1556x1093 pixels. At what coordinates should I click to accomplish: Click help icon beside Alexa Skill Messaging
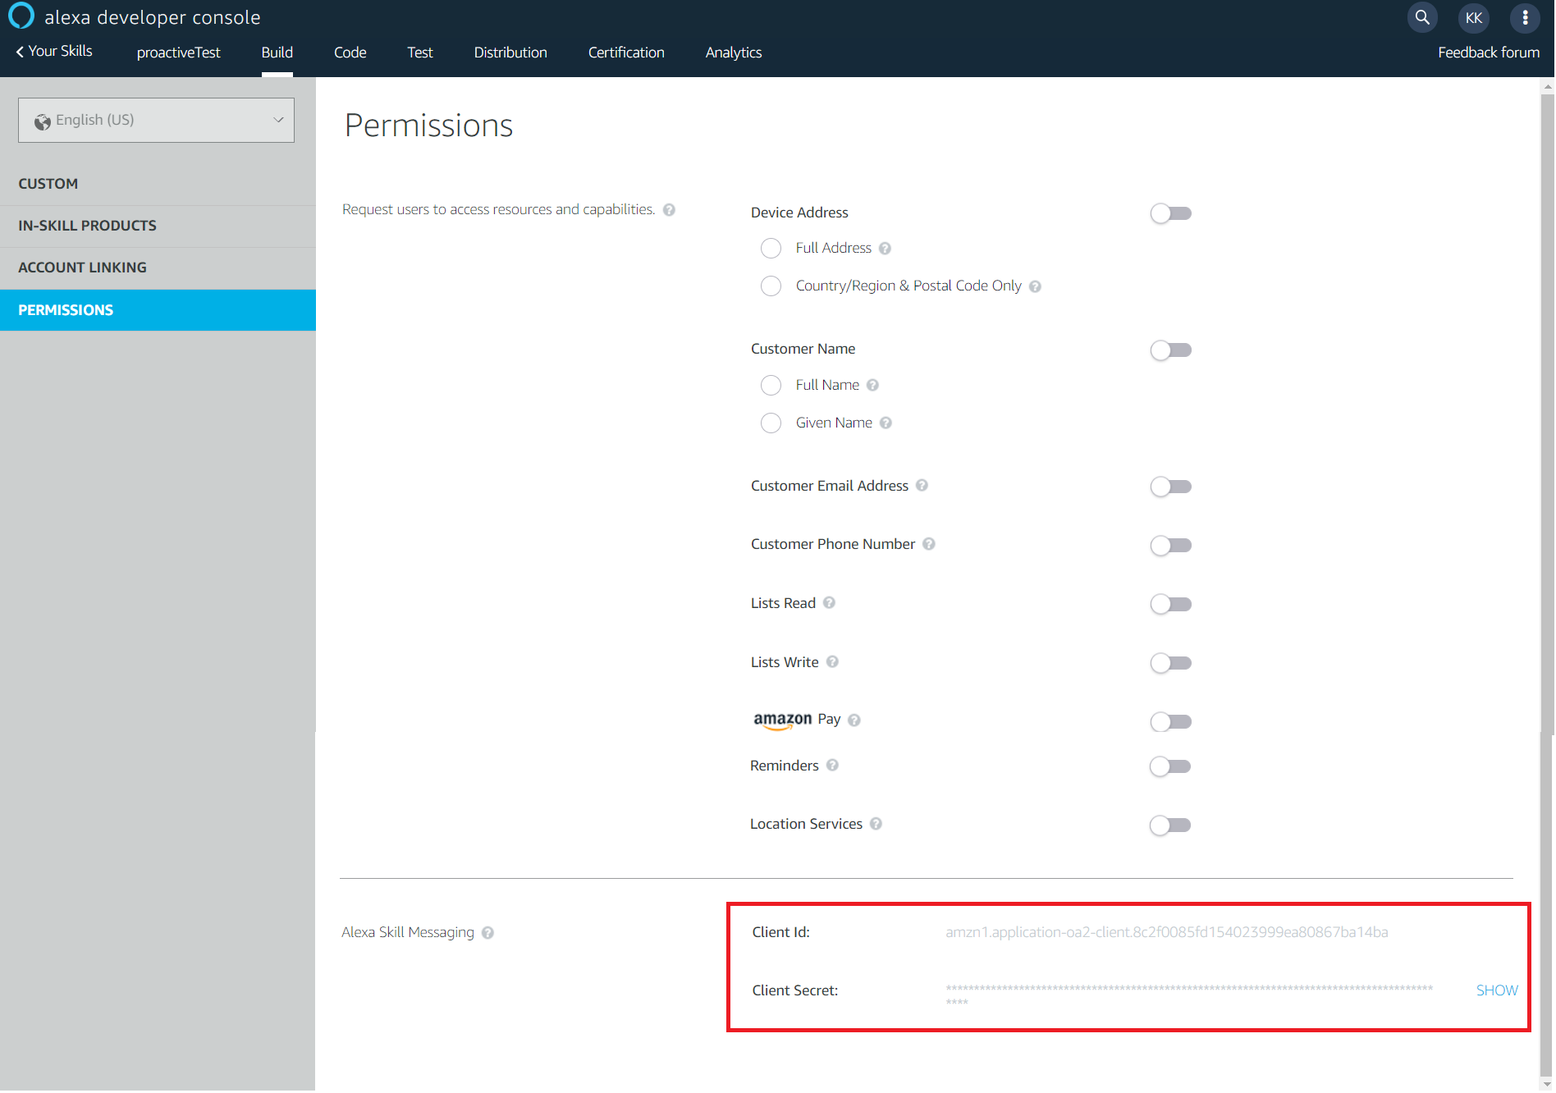(487, 933)
